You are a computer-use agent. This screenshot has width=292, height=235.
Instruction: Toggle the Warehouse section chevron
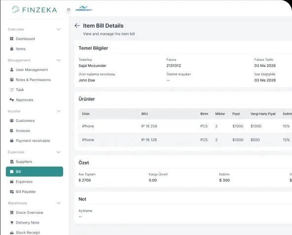tap(59, 203)
